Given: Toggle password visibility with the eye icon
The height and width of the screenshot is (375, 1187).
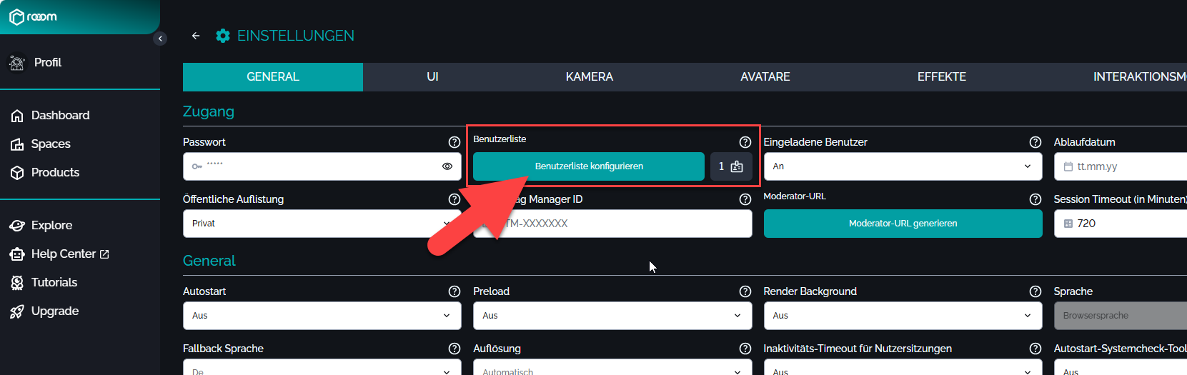Looking at the screenshot, I should (x=447, y=166).
